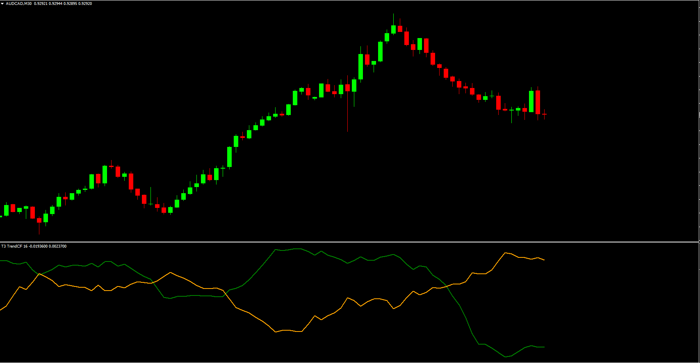Click the price scale on the chart's right edge
Viewport: 700px width, 363px height.
(698, 123)
